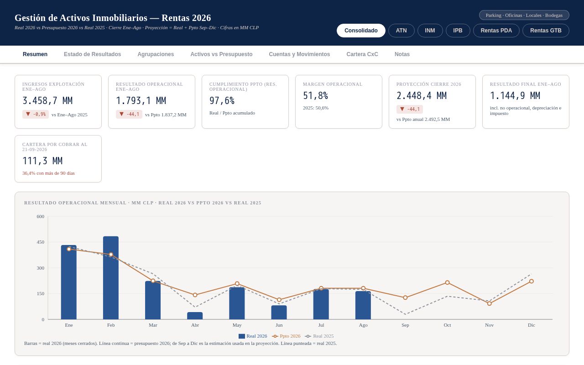Switch to the Notas tab

(x=402, y=54)
